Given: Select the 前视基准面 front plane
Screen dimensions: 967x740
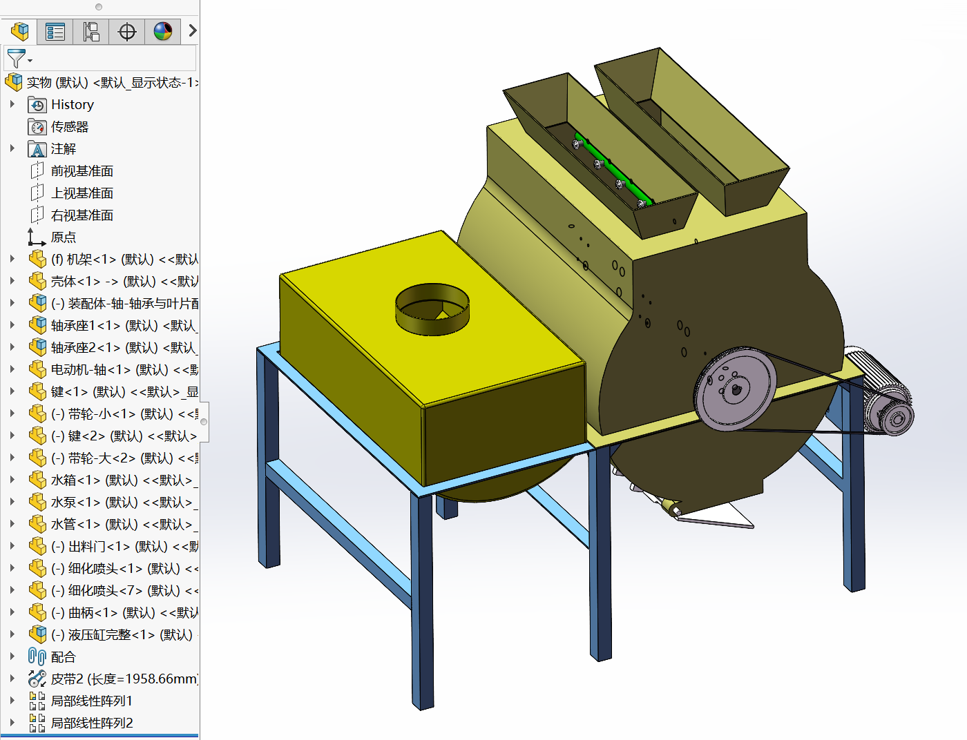Looking at the screenshot, I should tap(82, 171).
